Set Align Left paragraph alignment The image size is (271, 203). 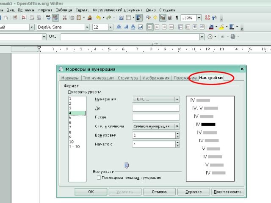coord(149,27)
